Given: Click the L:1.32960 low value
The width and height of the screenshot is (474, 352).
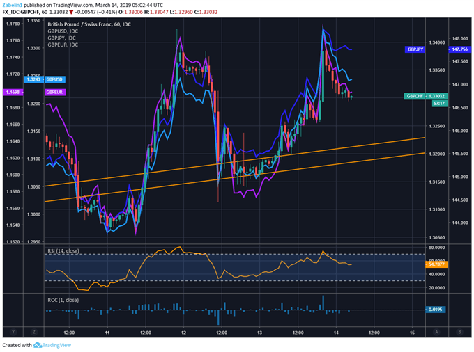Looking at the screenshot, I should click(181, 12).
